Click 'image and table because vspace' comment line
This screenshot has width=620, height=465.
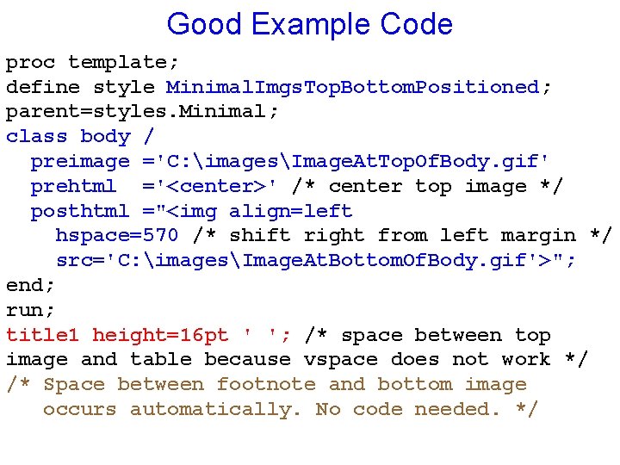[x=296, y=360]
